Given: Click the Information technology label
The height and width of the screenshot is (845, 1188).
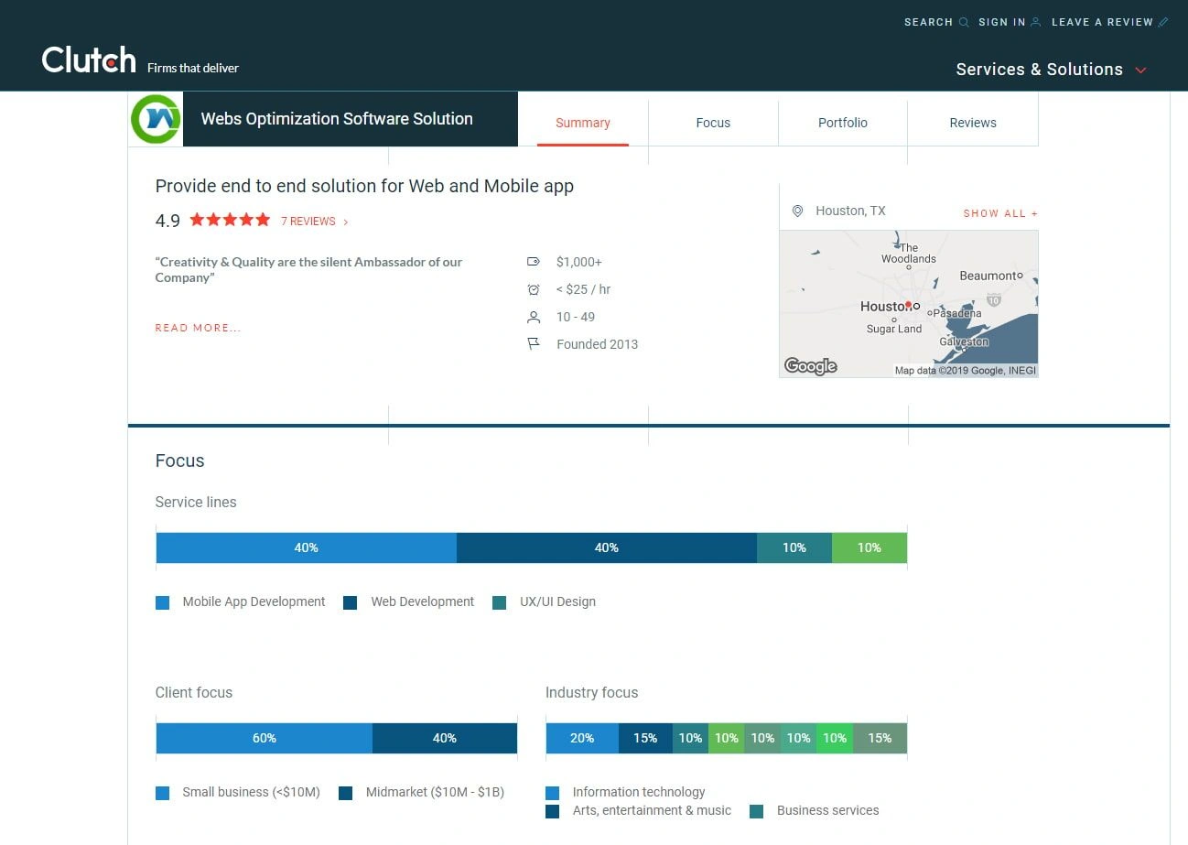Looking at the screenshot, I should point(639,792).
